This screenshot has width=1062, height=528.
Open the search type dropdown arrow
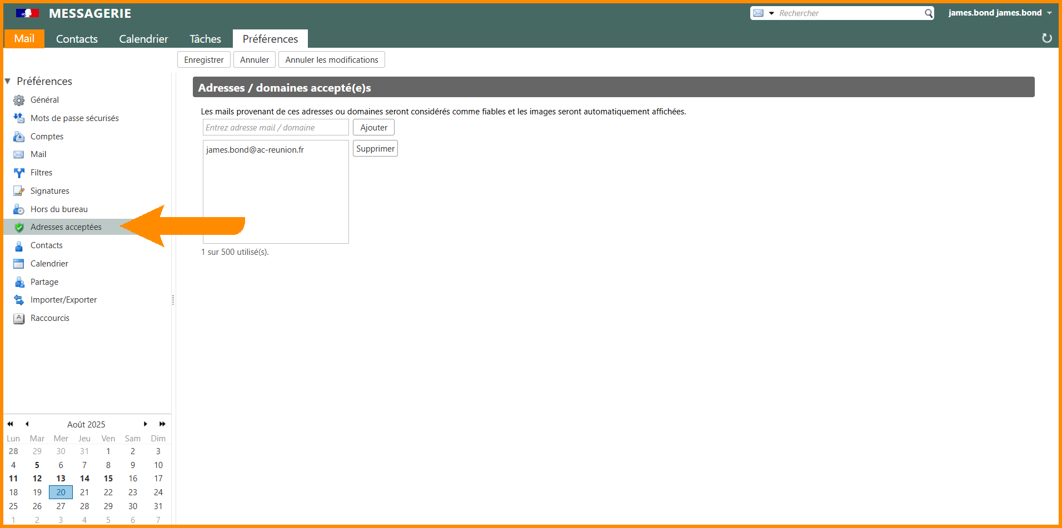(x=771, y=13)
